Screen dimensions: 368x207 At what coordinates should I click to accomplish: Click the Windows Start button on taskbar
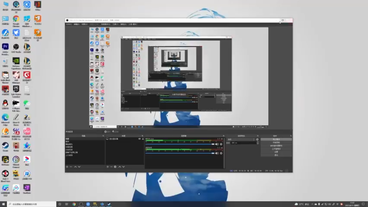tap(3, 204)
